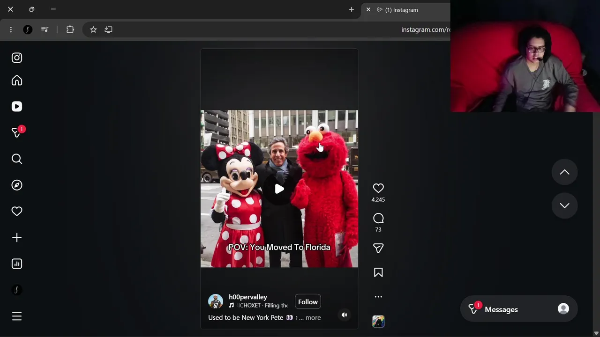The height and width of the screenshot is (337, 600).
Task: Play the paused reel
Action: (279, 189)
